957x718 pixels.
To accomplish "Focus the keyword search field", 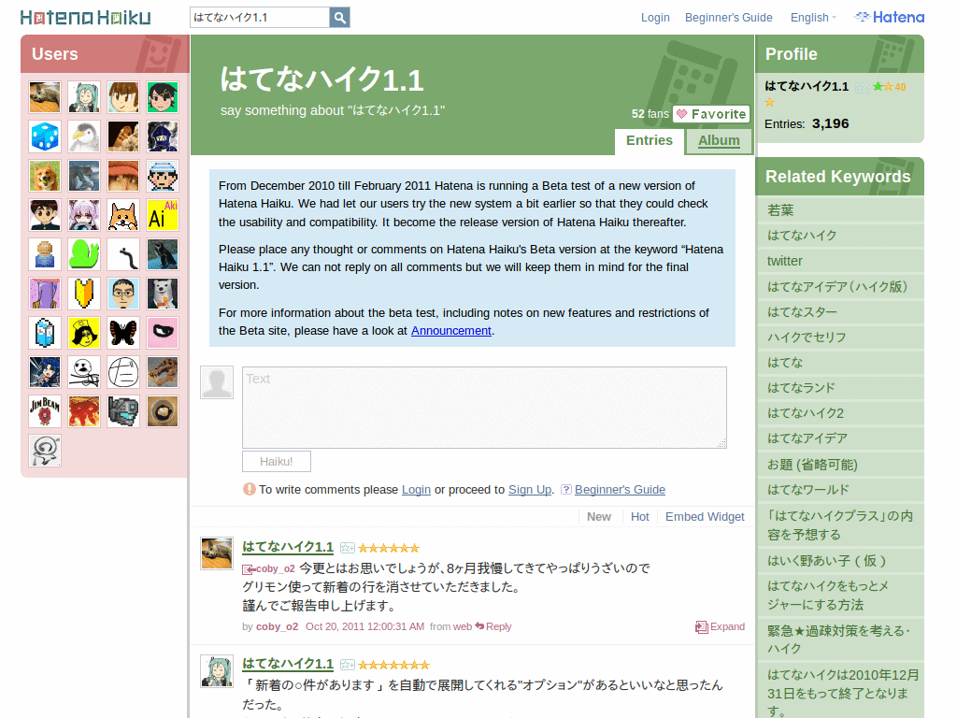I will click(x=260, y=18).
